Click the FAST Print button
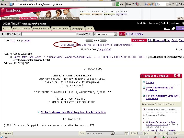 pos(139,40)
